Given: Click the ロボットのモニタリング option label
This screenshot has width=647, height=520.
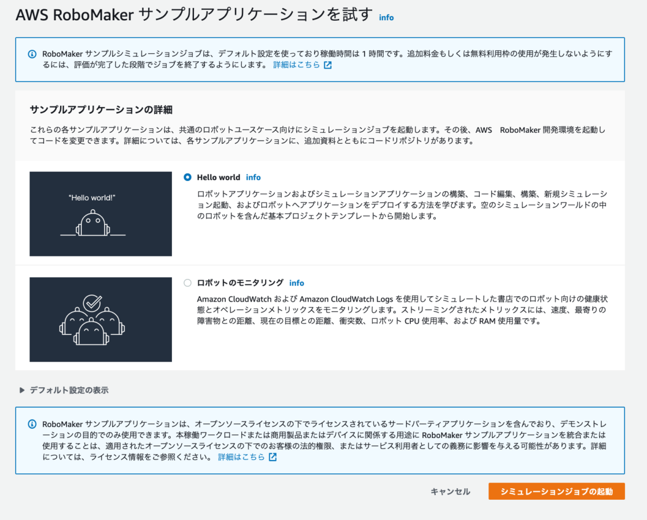Looking at the screenshot, I should point(240,283).
